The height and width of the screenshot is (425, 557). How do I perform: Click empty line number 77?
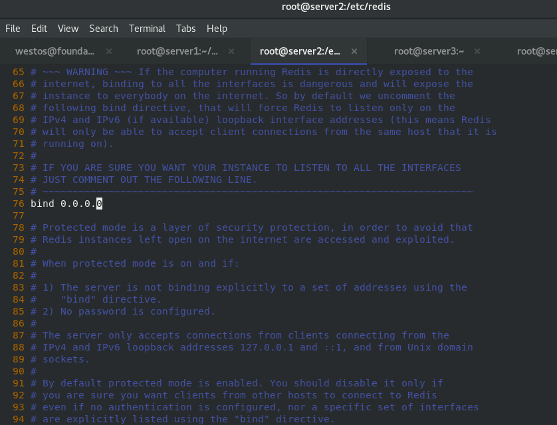pyautogui.click(x=19, y=215)
